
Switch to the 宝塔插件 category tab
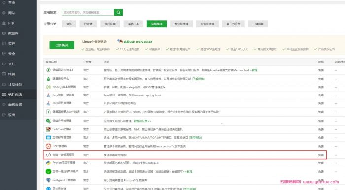click(x=157, y=24)
